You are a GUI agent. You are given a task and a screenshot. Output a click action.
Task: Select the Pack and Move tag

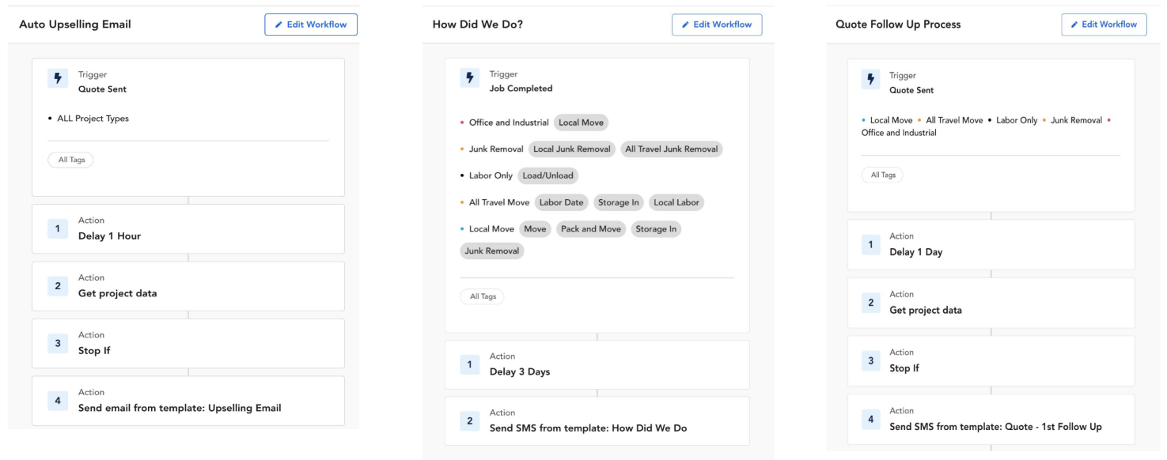(593, 229)
